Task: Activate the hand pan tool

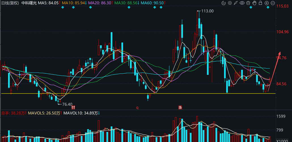Action: point(254,3)
